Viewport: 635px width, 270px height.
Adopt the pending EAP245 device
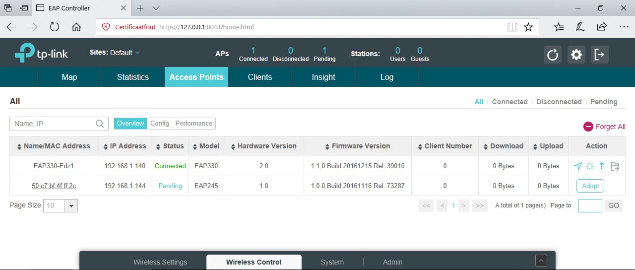pyautogui.click(x=590, y=186)
